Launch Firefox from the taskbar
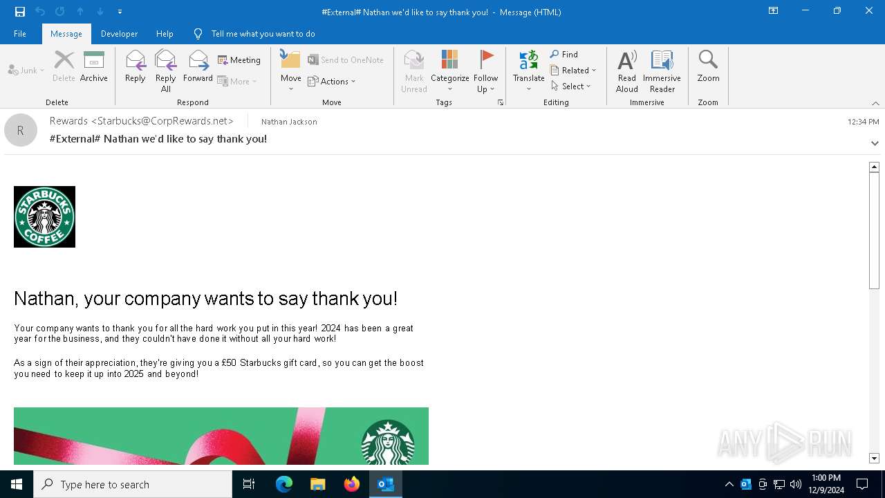 pos(352,484)
